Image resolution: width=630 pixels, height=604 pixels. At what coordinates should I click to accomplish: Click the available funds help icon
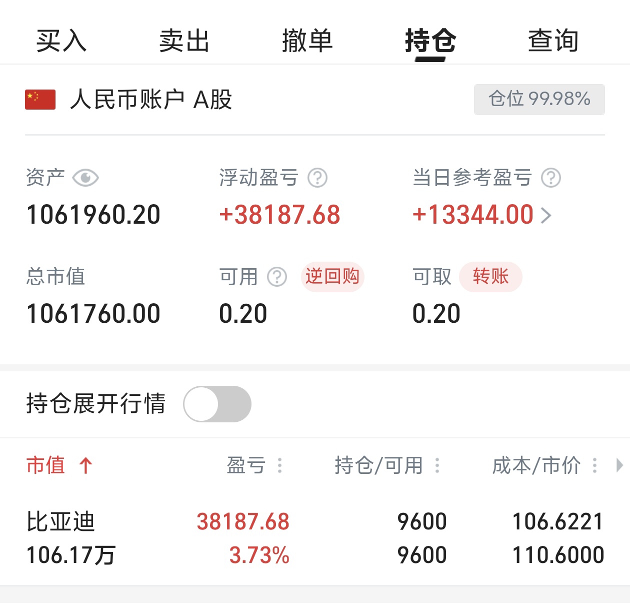pos(277,277)
